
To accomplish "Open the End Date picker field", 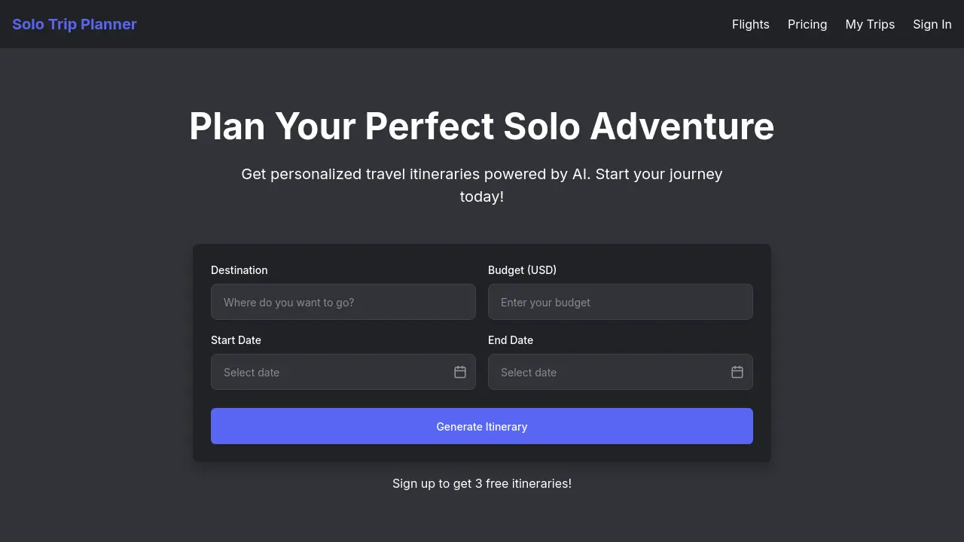I will (610, 372).
